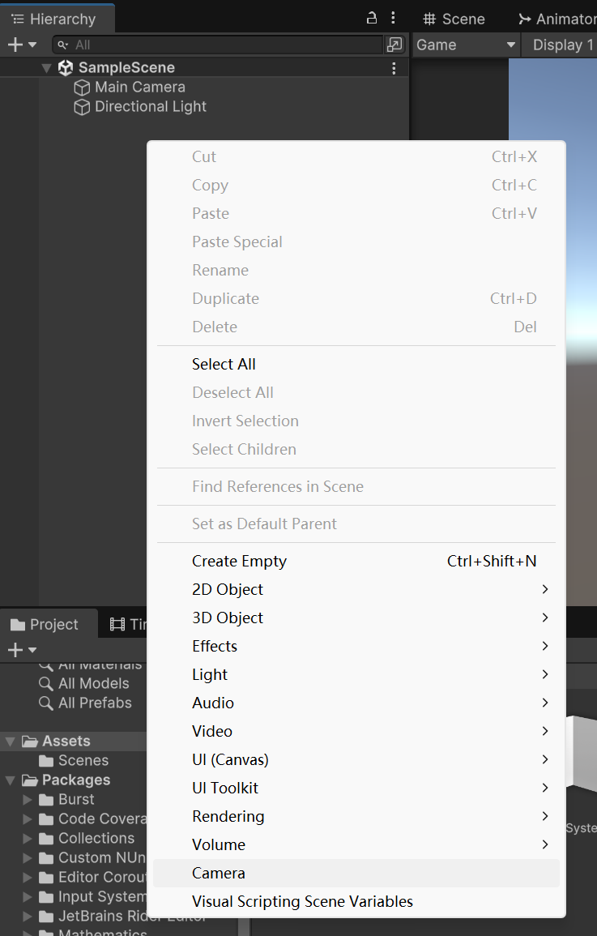Image resolution: width=597 pixels, height=936 pixels.
Task: Open the Game view dropdown
Action: 466,45
